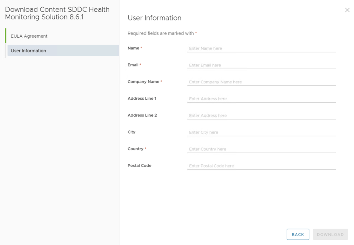This screenshot has height=245, width=354.
Task: Click the bold Company Name label
Action: [143, 82]
